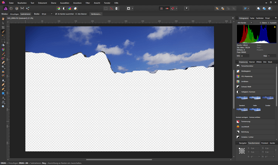Click the histogram Min input field
Screen dimensions: 278x165
(245, 56)
